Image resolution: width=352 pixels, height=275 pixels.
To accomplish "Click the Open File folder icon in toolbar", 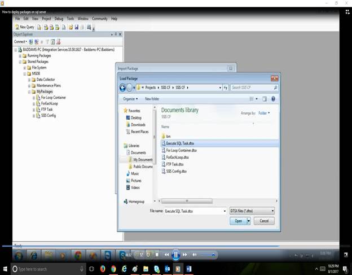I will pos(71,27).
